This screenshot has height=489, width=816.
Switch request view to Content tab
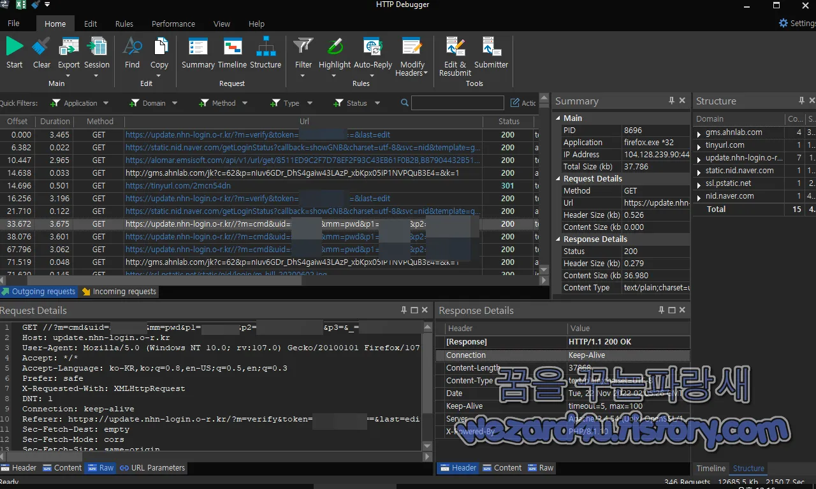tap(62, 468)
